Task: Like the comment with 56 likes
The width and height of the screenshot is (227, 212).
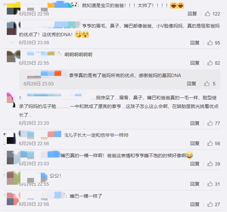Action: click(210, 143)
